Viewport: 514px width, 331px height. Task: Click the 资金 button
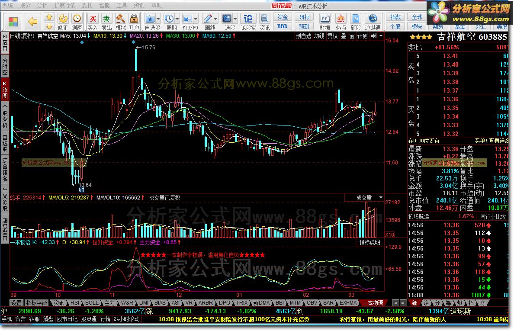click(x=282, y=17)
